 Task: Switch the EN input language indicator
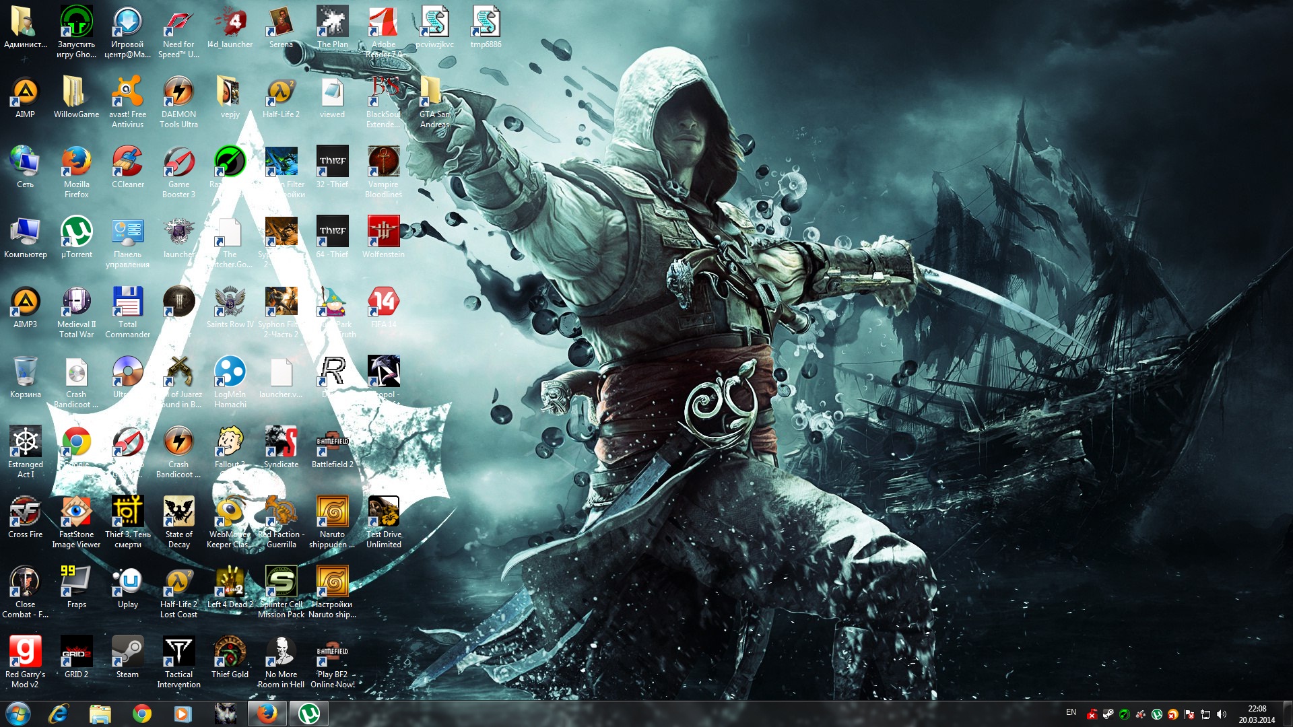[x=1071, y=712]
